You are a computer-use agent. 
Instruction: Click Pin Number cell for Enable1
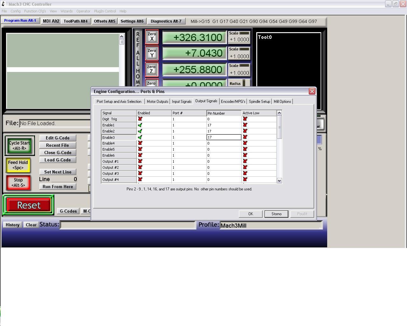tap(224, 125)
